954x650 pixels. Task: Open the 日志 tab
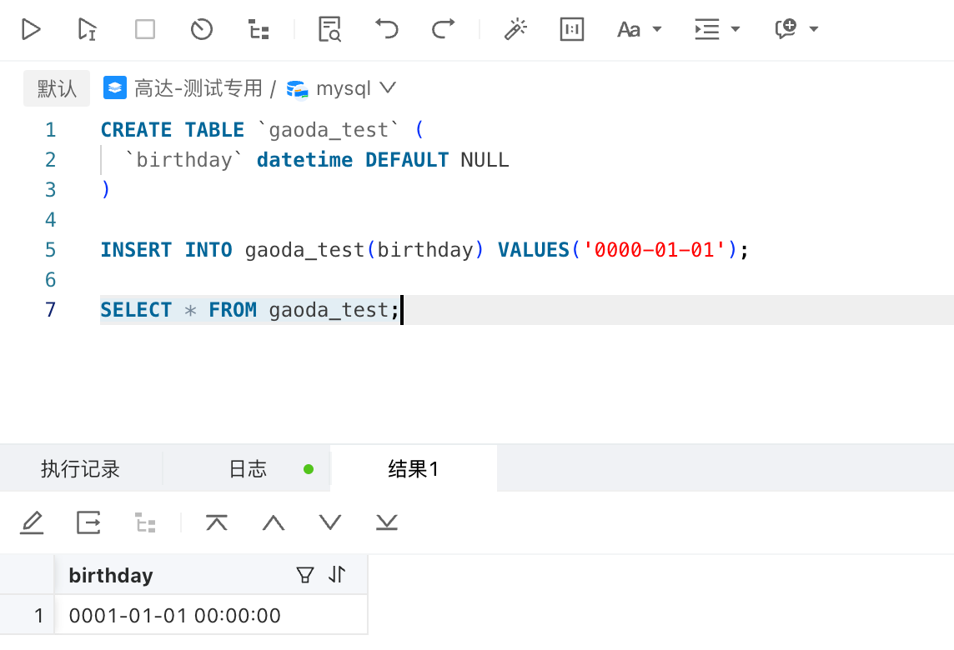(x=248, y=468)
